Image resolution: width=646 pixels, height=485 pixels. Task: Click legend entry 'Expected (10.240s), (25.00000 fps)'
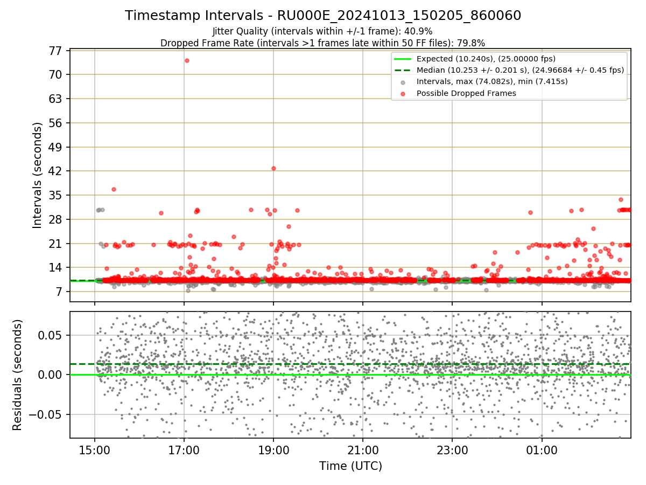pyautogui.click(x=486, y=59)
